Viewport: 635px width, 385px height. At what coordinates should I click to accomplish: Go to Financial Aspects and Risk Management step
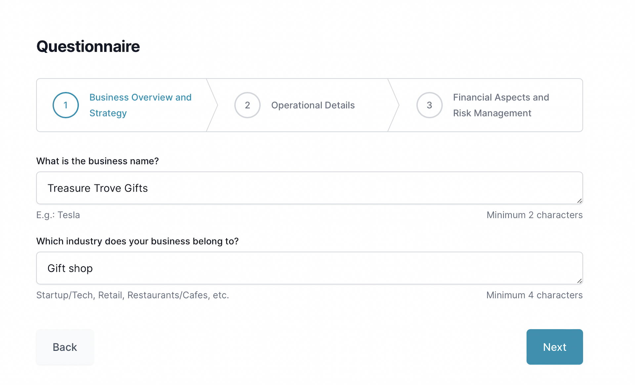coord(501,105)
